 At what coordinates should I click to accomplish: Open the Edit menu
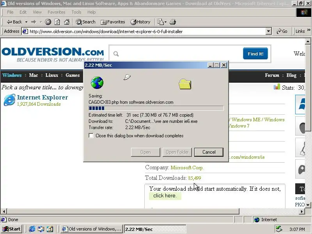pyautogui.click(x=23, y=12)
